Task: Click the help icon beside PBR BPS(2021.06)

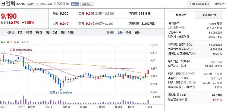Action: tap(195, 83)
